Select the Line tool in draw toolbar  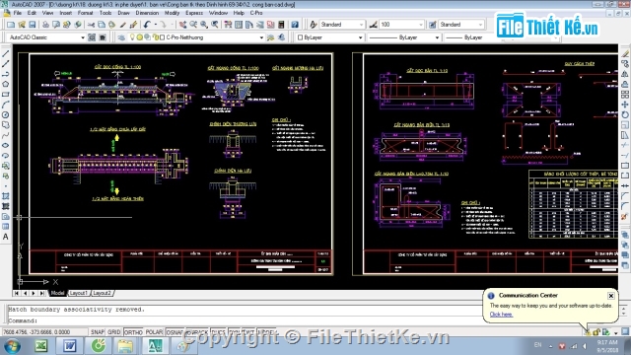point(6,53)
